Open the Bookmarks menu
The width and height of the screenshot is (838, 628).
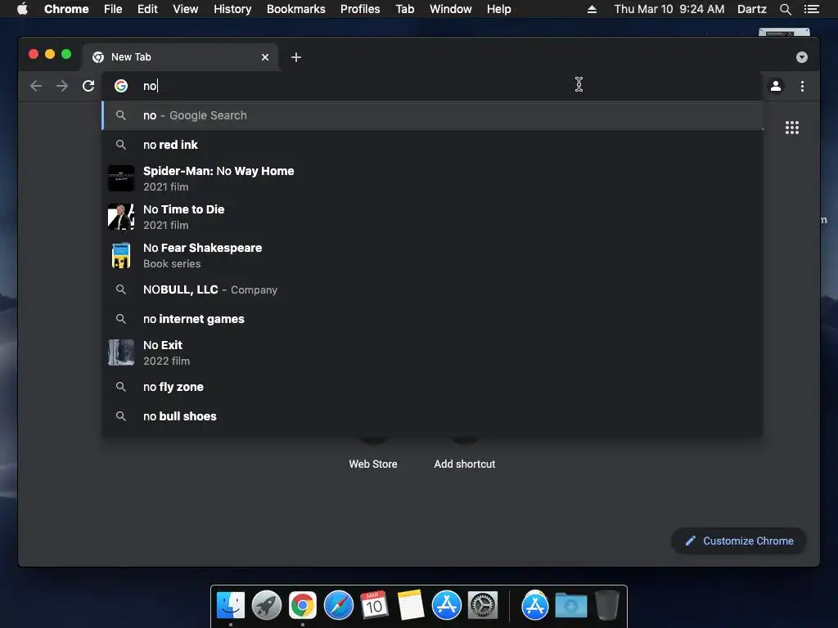click(296, 9)
